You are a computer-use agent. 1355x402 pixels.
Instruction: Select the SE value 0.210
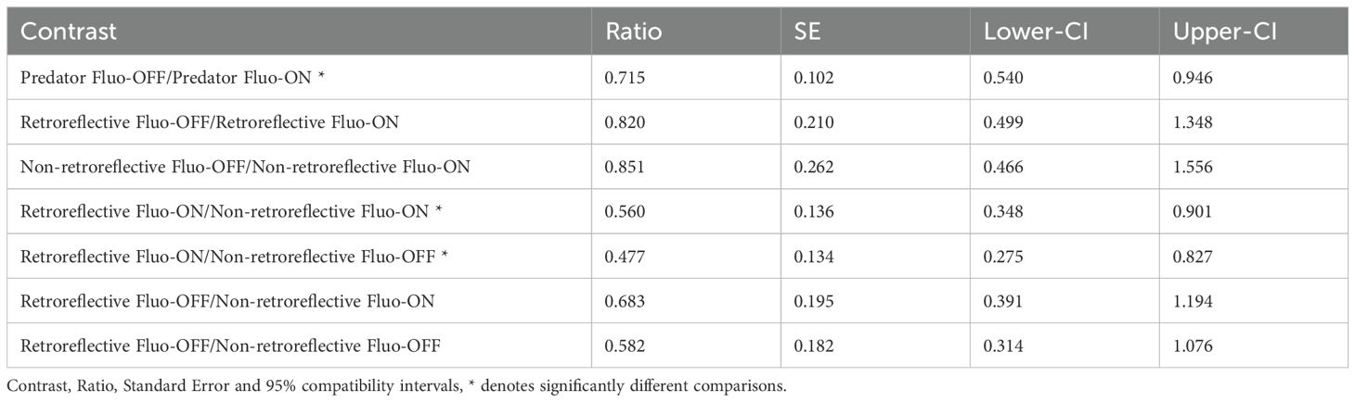(x=813, y=122)
